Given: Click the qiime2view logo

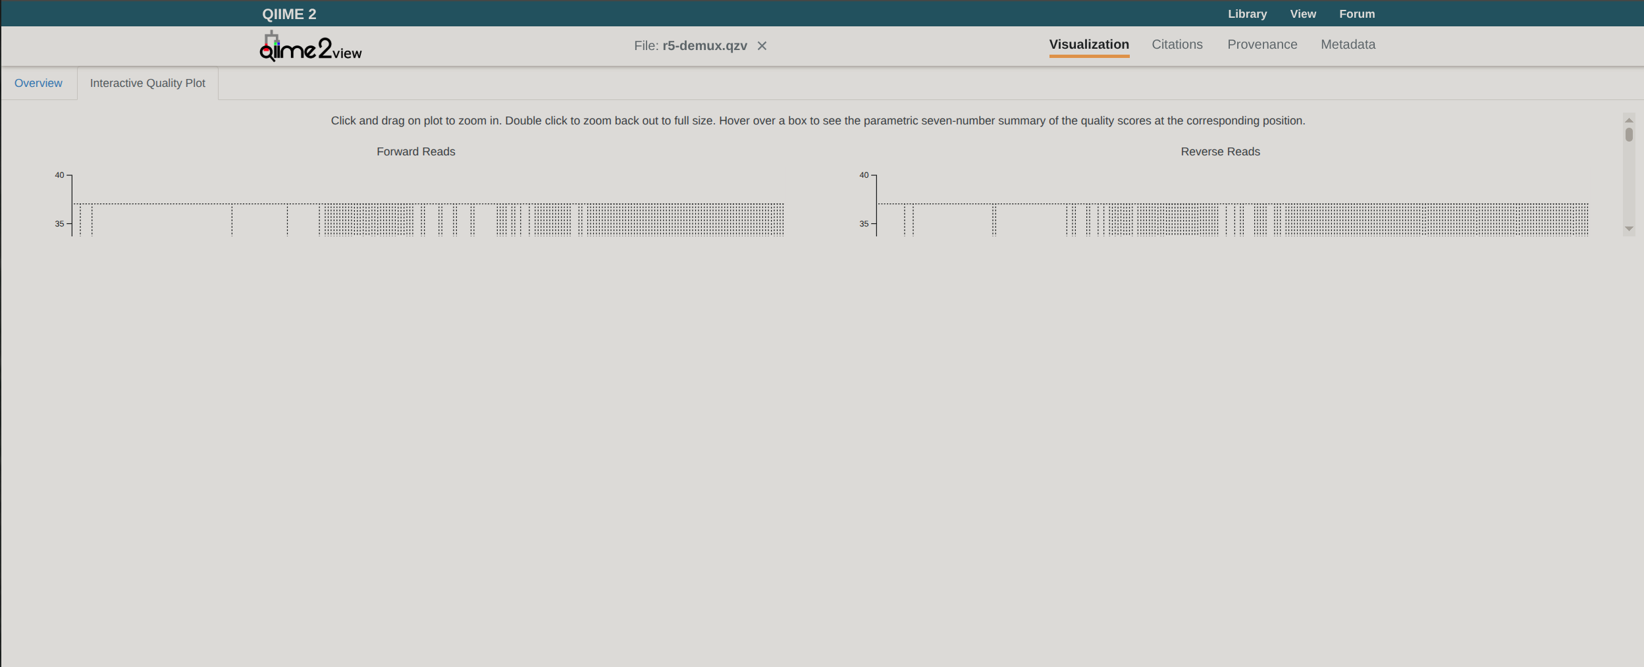Looking at the screenshot, I should [x=310, y=47].
